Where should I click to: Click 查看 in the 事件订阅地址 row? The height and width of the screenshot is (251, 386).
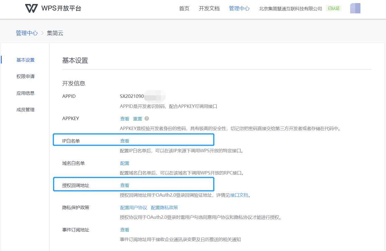coord(125,230)
